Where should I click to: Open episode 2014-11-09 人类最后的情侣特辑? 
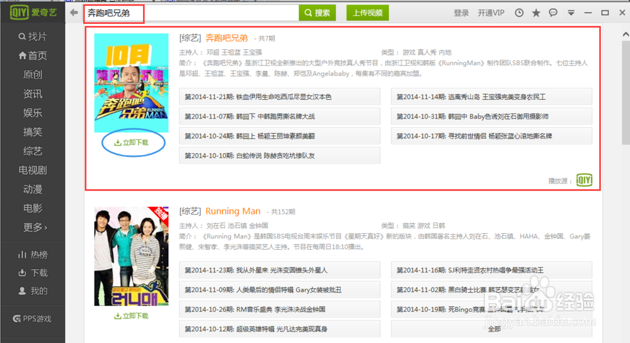pos(280,290)
